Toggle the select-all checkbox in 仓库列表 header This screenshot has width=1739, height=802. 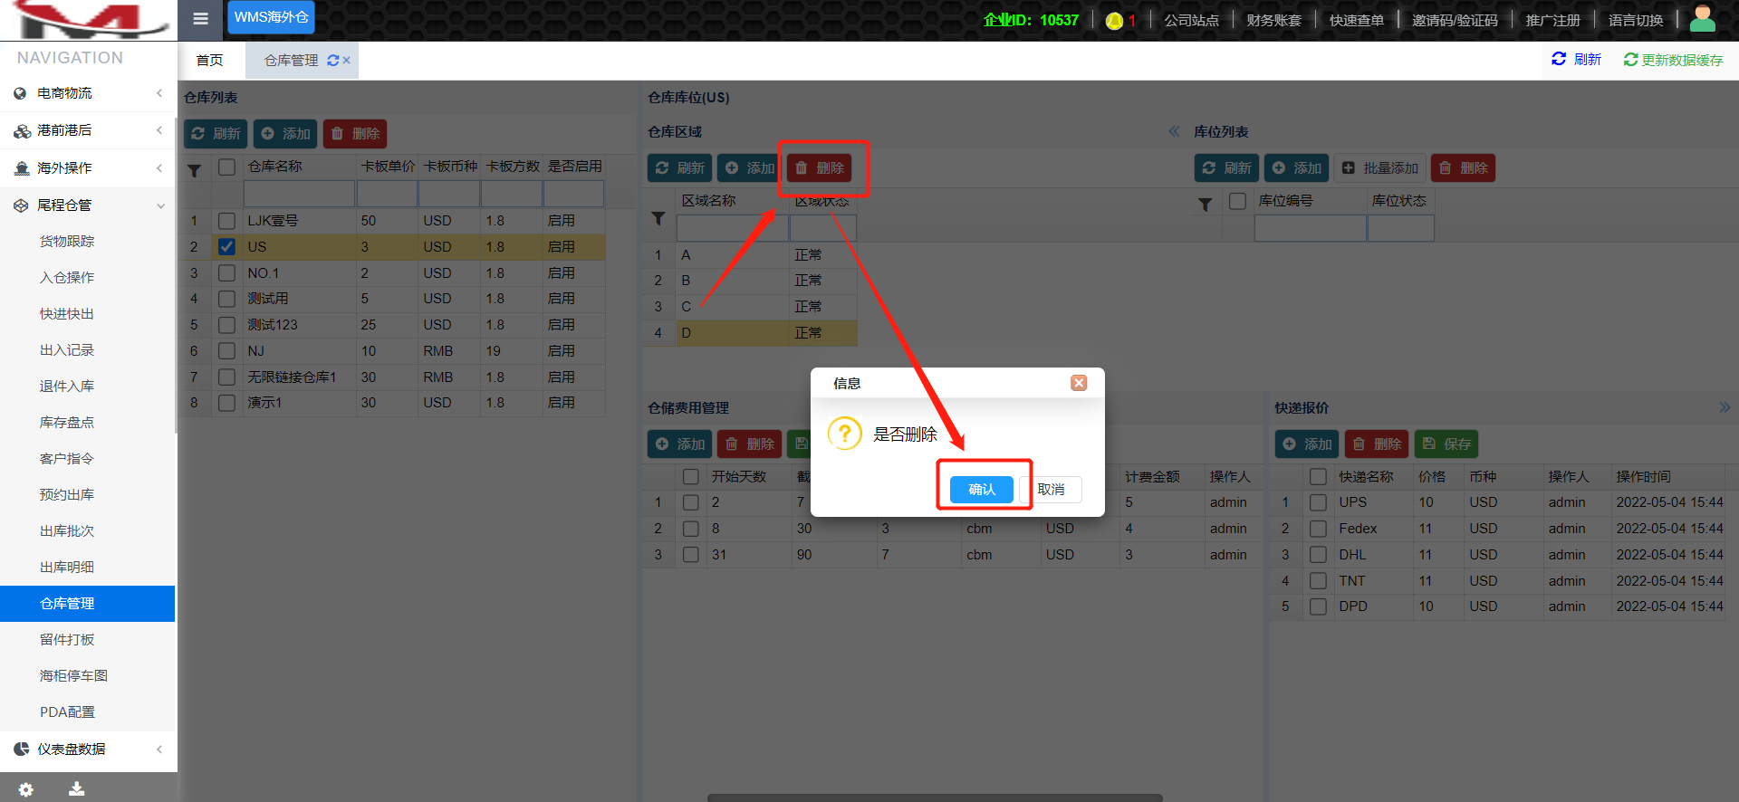click(x=226, y=167)
